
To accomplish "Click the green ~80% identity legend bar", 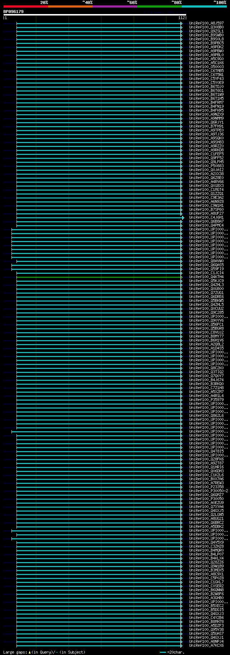I will coord(159,6).
